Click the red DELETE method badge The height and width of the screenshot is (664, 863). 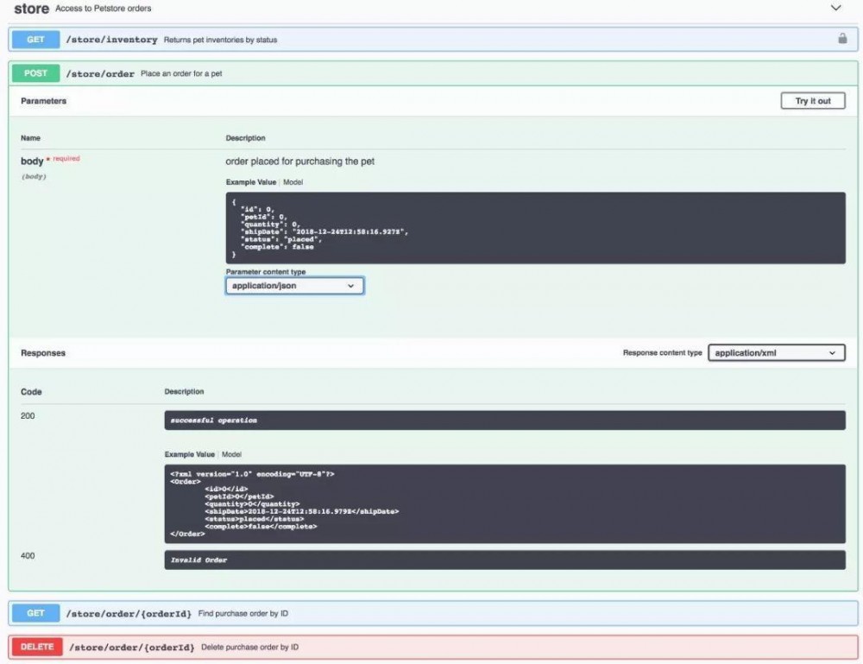(x=37, y=647)
